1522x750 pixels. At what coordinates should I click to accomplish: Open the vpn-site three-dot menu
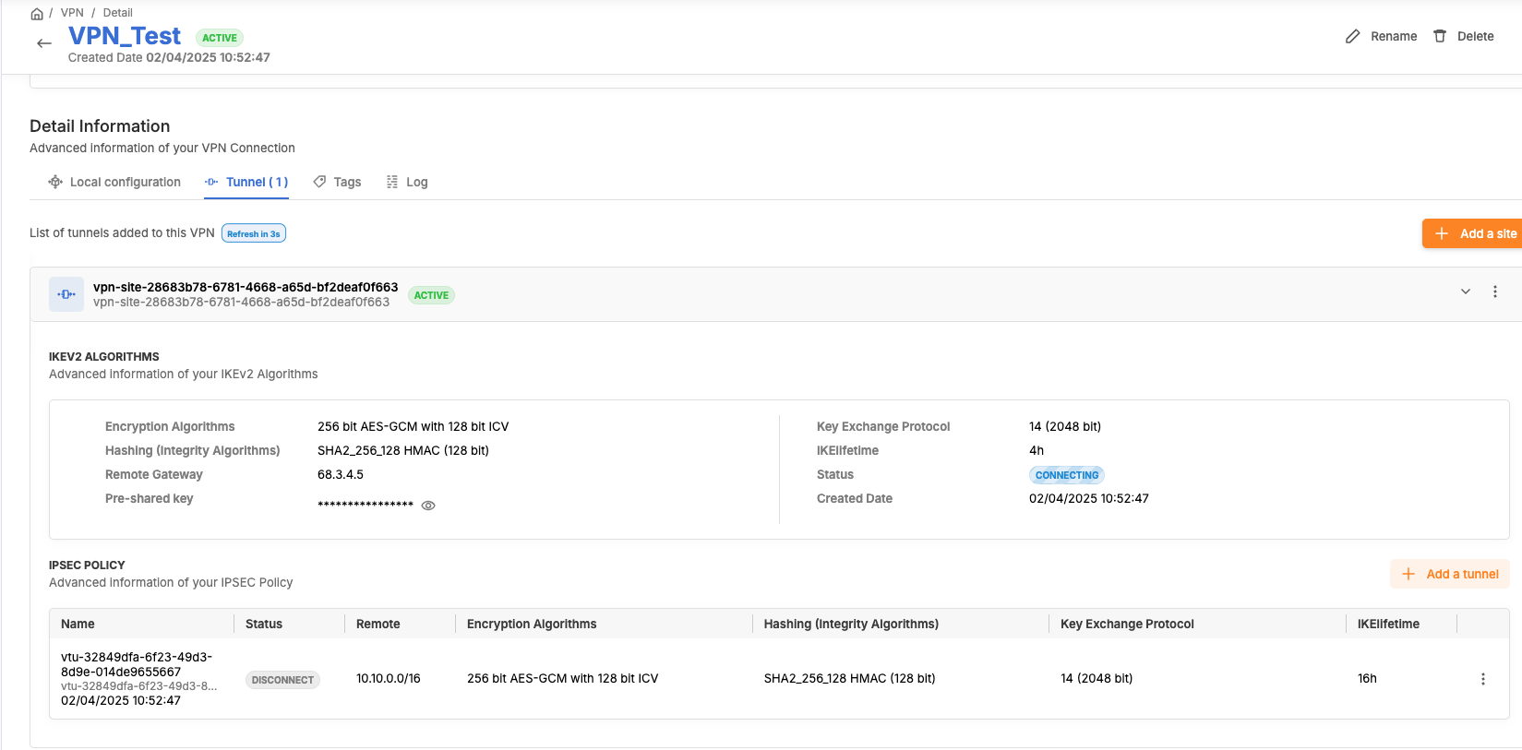(1494, 292)
